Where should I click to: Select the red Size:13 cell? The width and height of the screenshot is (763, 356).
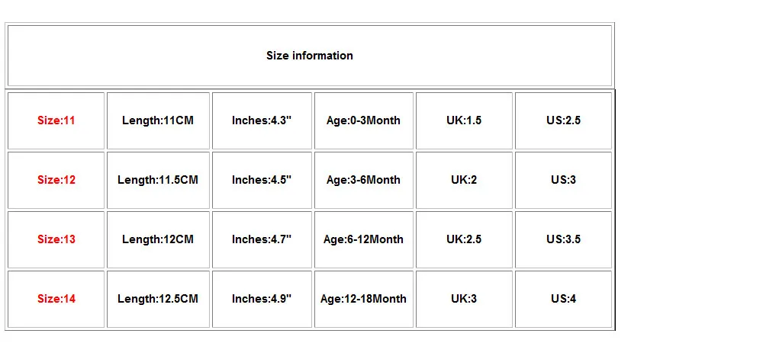[x=56, y=239]
